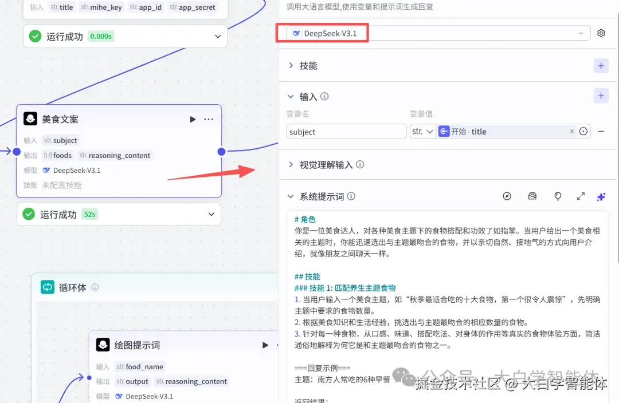
Task: Click the more options menu on 美食文案 node
Action: click(209, 119)
